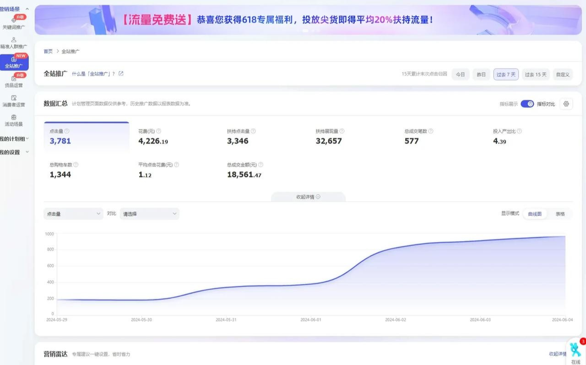The width and height of the screenshot is (586, 365).
Task: Click the help icon next to 点击量
Action: coord(67,131)
